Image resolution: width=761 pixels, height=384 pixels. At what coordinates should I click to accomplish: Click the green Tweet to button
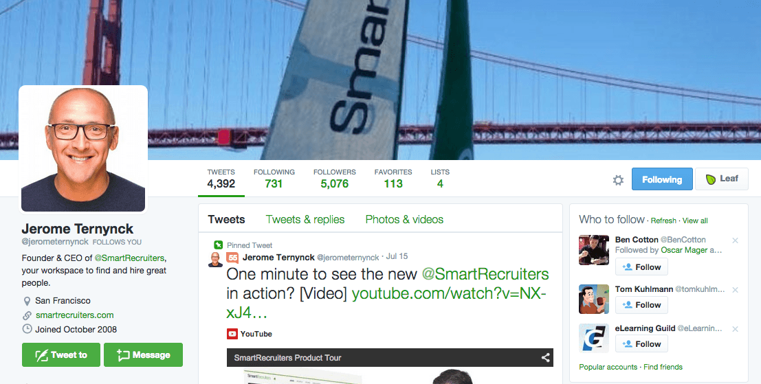coord(61,355)
